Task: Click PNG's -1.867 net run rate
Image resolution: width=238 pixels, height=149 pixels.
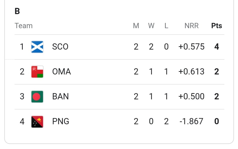Action: tap(191, 121)
